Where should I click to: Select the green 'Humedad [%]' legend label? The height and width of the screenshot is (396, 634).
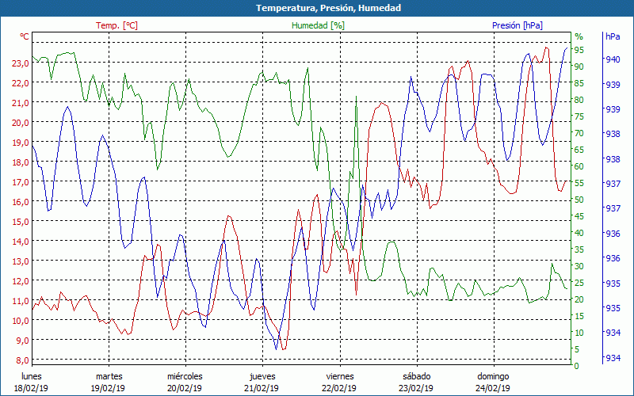pyautogui.click(x=319, y=25)
